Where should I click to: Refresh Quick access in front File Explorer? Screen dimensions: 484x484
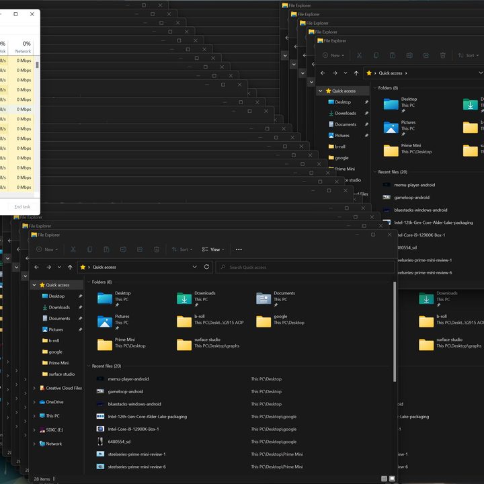click(206, 267)
